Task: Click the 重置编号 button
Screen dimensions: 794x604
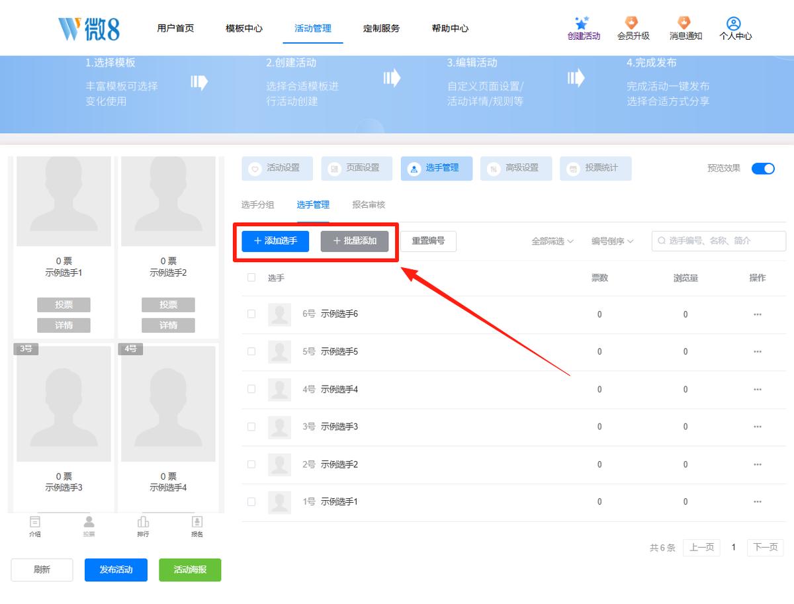Action: [x=428, y=241]
